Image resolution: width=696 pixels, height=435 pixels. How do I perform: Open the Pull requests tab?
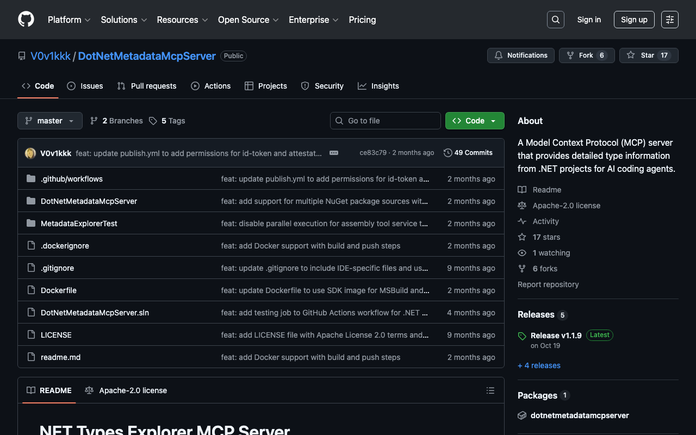(147, 86)
